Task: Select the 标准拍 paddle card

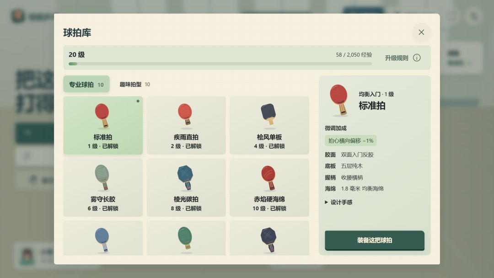Action: [103, 125]
